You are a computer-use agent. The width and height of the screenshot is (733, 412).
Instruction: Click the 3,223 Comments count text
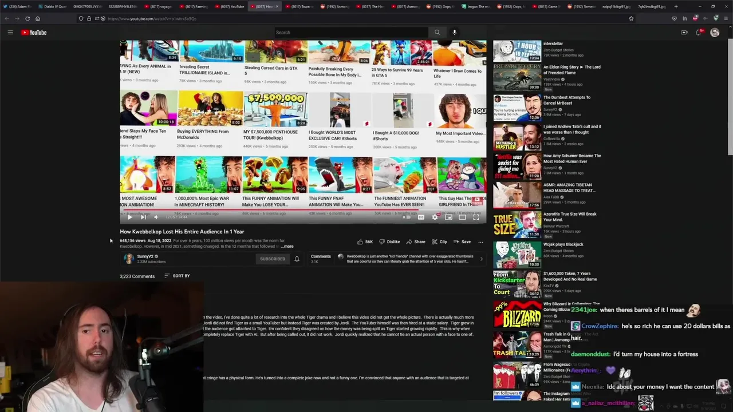[137, 276]
